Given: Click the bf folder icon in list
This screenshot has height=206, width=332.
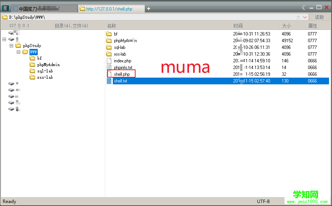Looking at the screenshot, I should click(109, 34).
